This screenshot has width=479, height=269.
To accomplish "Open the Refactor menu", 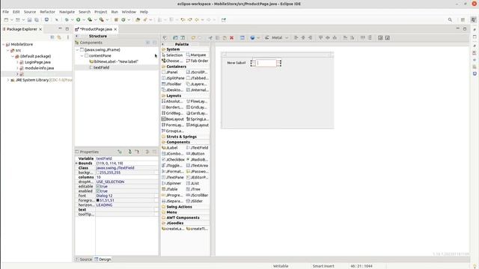I will [x=47, y=12].
